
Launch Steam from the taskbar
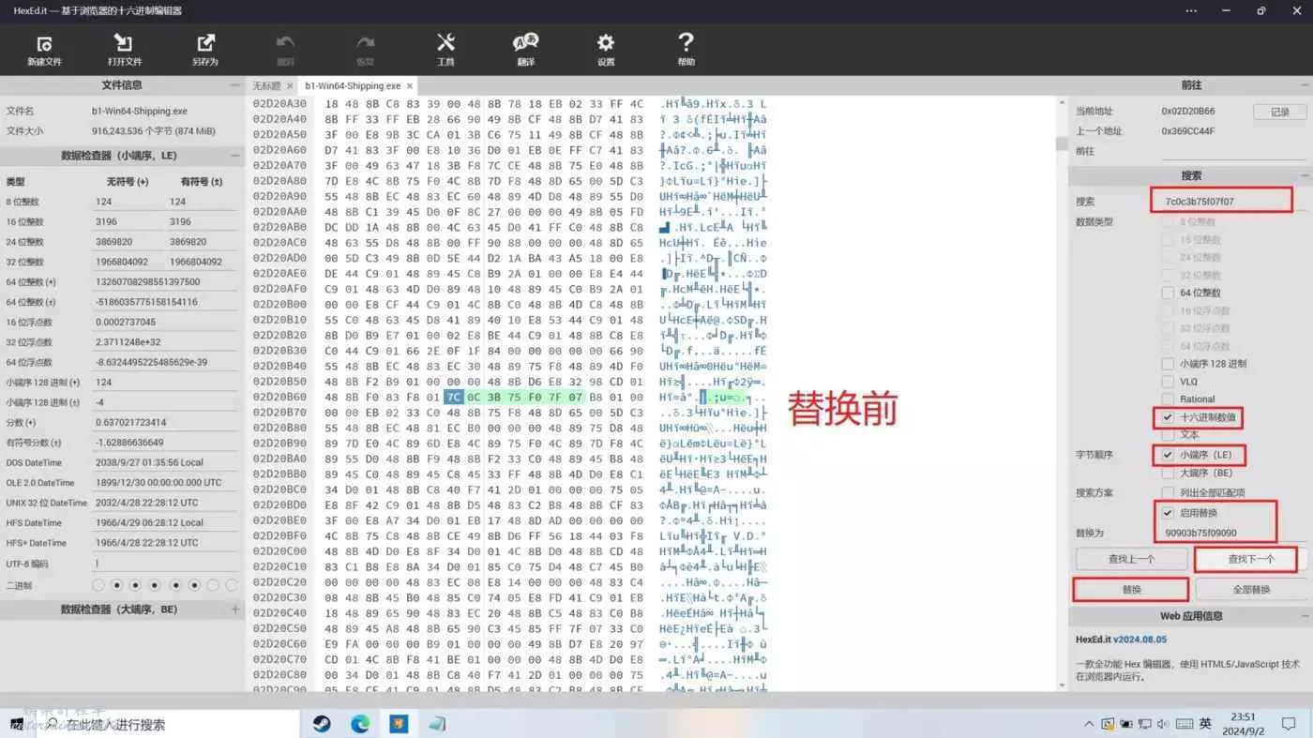click(322, 724)
